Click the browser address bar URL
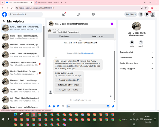Screen dimensions: 159x127 tap(37, 8)
